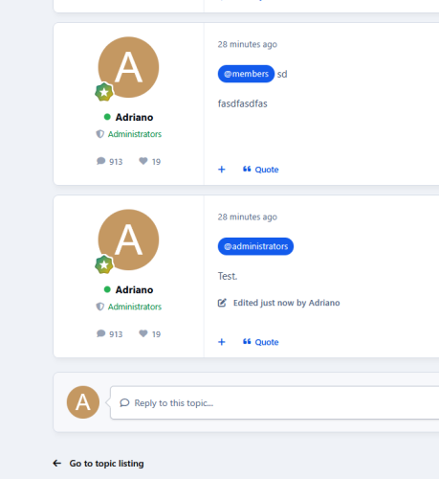
Task: Click the plus icon in the @administrators post
Action: click(222, 342)
